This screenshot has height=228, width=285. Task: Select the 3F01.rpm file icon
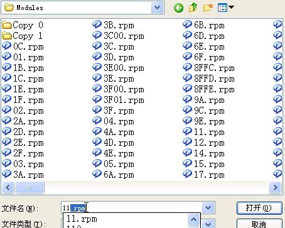pos(97,99)
